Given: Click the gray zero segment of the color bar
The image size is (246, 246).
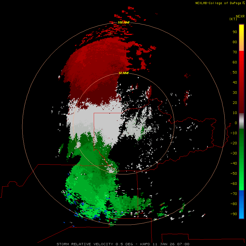Looking at the screenshot, I should [x=241, y=121].
